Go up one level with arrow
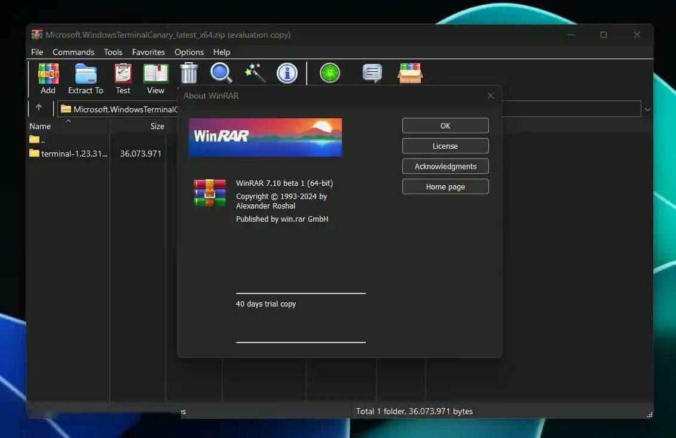The image size is (676, 438). point(39,108)
